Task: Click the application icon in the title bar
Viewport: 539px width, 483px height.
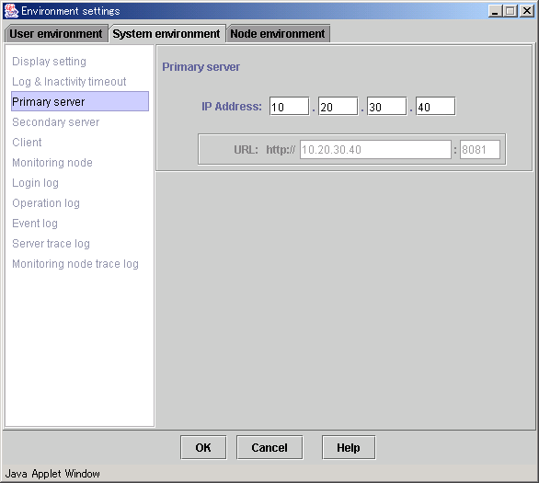Action: pos(11,11)
